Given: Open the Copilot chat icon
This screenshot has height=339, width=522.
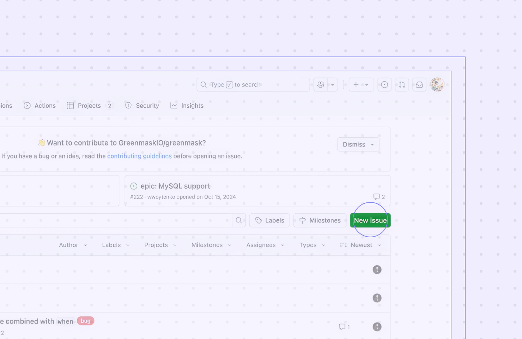Looking at the screenshot, I should pos(321,85).
